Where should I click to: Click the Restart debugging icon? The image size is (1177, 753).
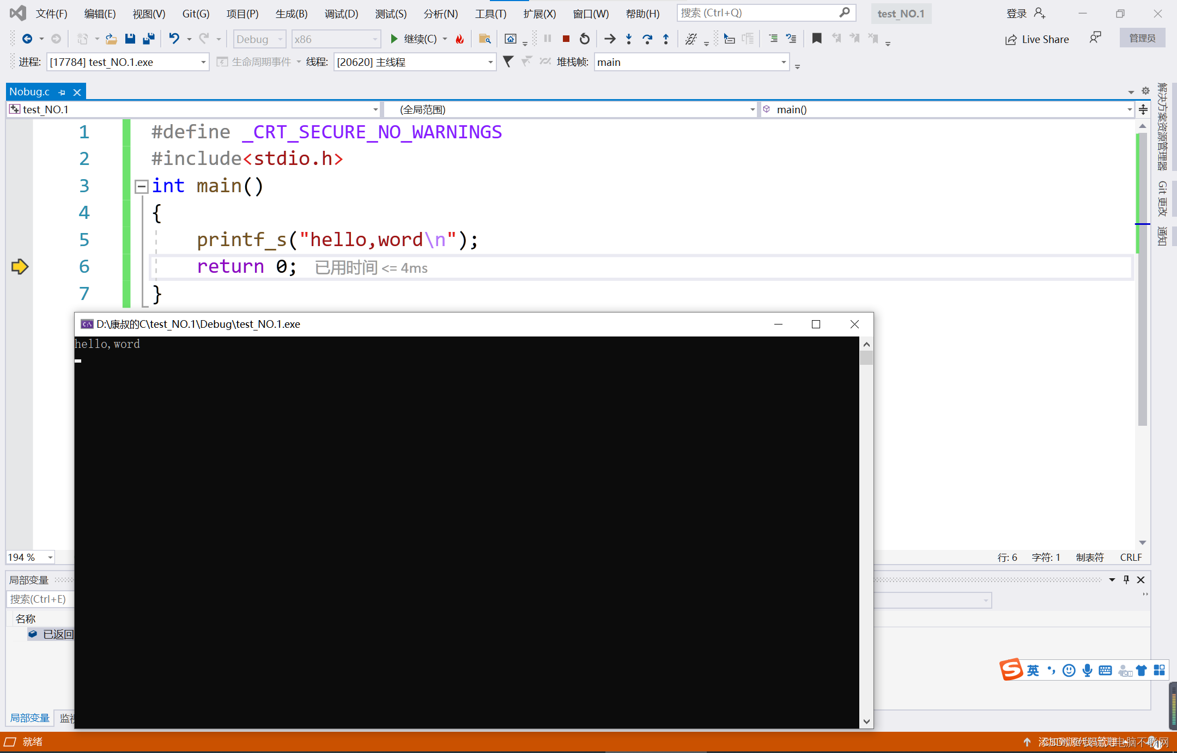pos(585,39)
